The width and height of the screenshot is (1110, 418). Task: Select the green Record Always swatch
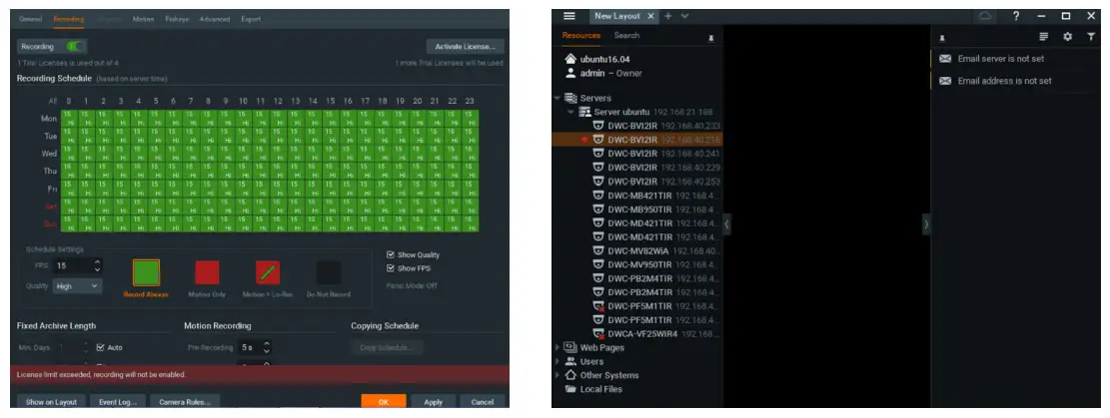point(147,273)
